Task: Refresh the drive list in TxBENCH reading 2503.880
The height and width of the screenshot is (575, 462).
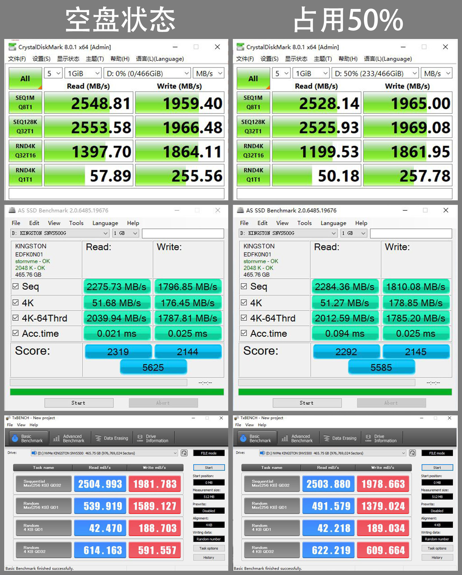Action: [x=413, y=453]
